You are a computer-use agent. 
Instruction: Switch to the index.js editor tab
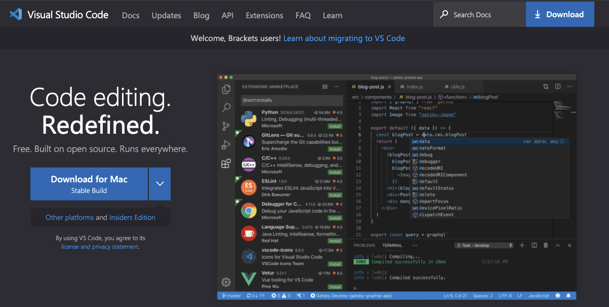(x=417, y=87)
